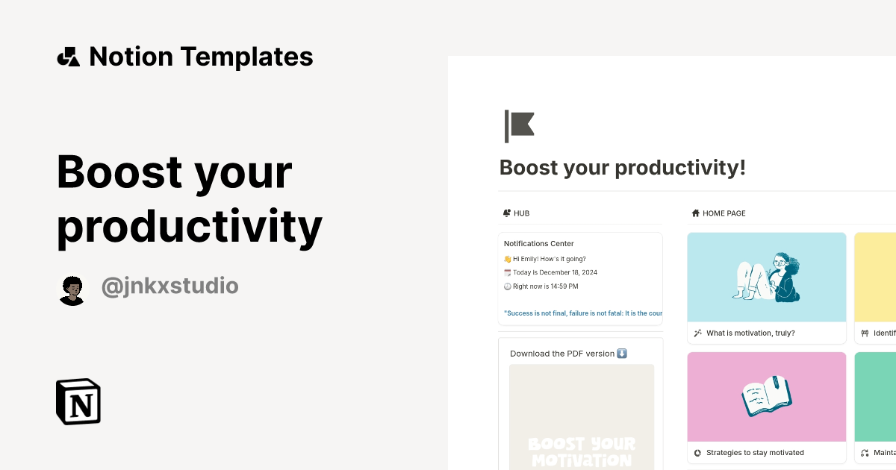Select the Notifications Center card title

click(x=539, y=243)
